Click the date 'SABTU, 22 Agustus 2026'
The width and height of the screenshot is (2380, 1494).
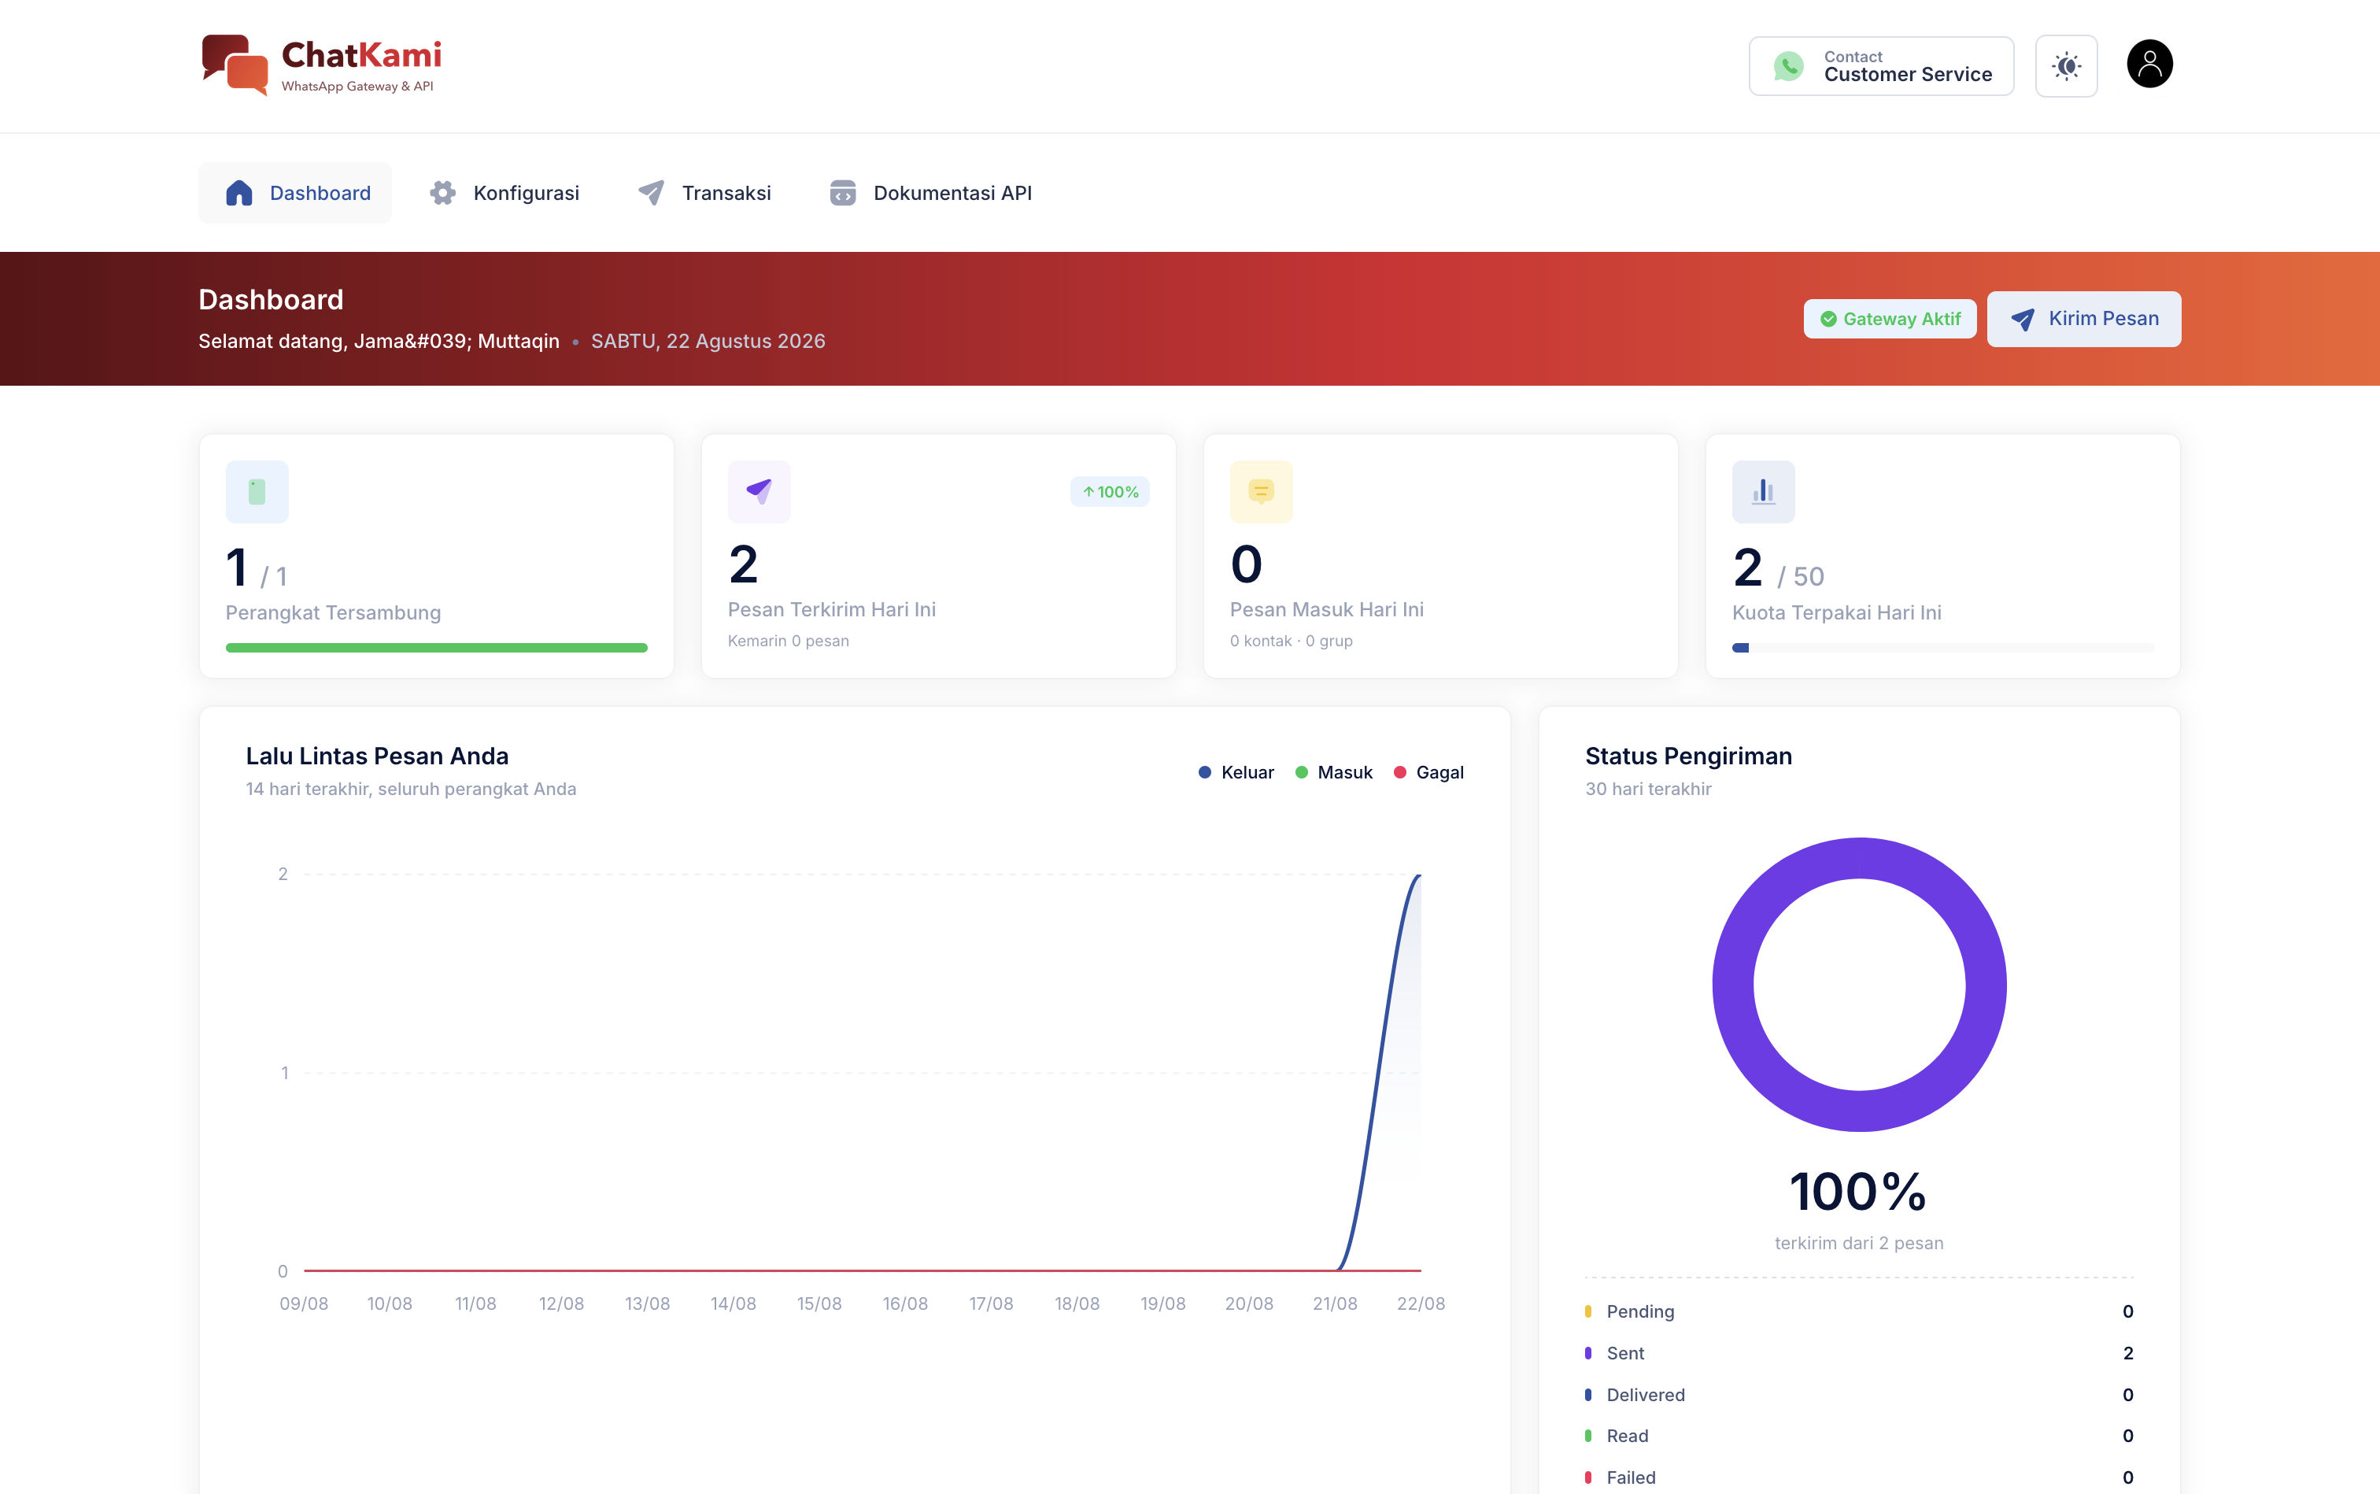(x=708, y=342)
